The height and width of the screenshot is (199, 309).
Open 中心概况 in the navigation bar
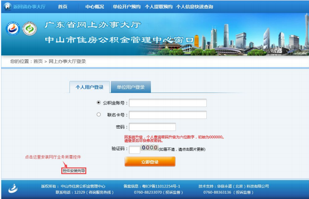pyautogui.click(x=94, y=7)
